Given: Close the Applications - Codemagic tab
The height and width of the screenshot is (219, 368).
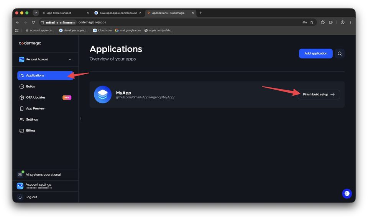Looking at the screenshot, I should point(193,13).
